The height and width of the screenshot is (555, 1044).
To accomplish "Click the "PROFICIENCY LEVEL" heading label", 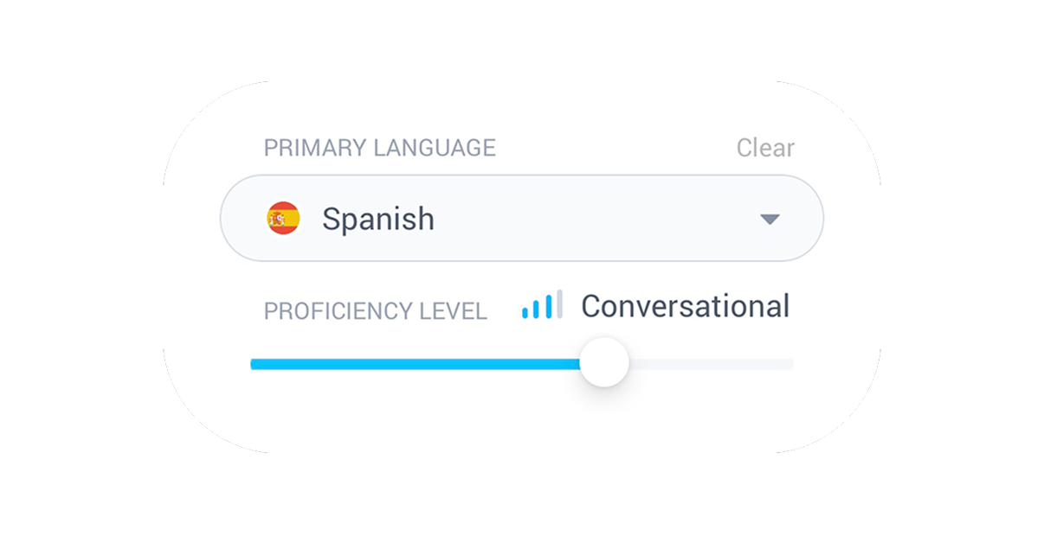I will (376, 311).
